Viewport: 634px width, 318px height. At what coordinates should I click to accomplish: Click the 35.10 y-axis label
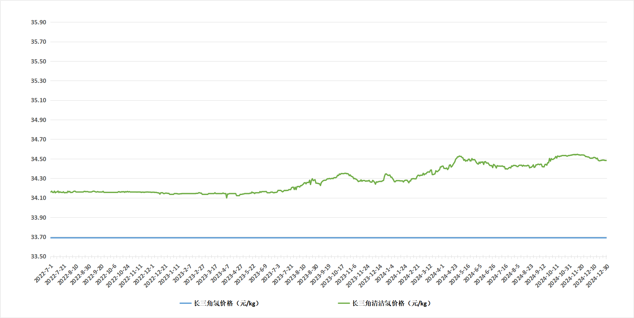tap(39, 100)
